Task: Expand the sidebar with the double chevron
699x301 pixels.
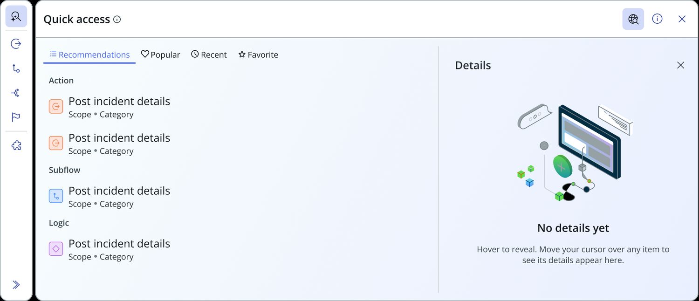Action: coord(16,285)
